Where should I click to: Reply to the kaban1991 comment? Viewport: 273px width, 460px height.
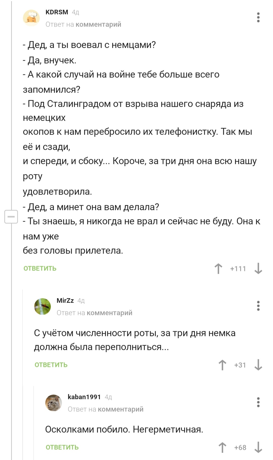[x=62, y=447]
